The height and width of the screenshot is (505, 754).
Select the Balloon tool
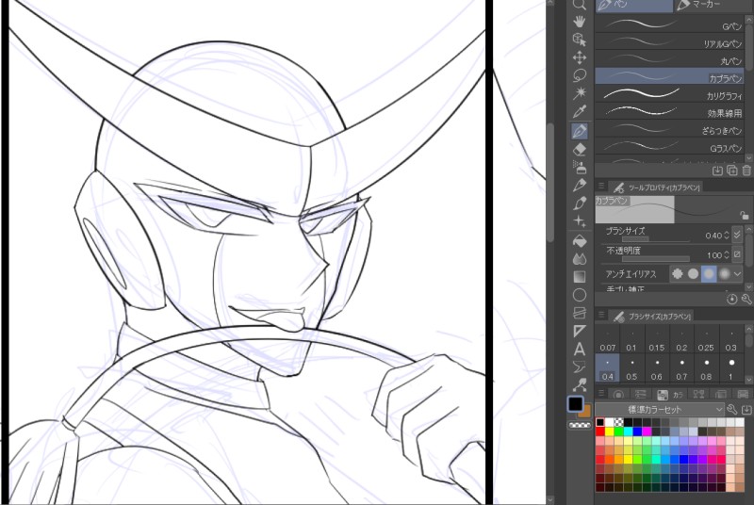580,367
